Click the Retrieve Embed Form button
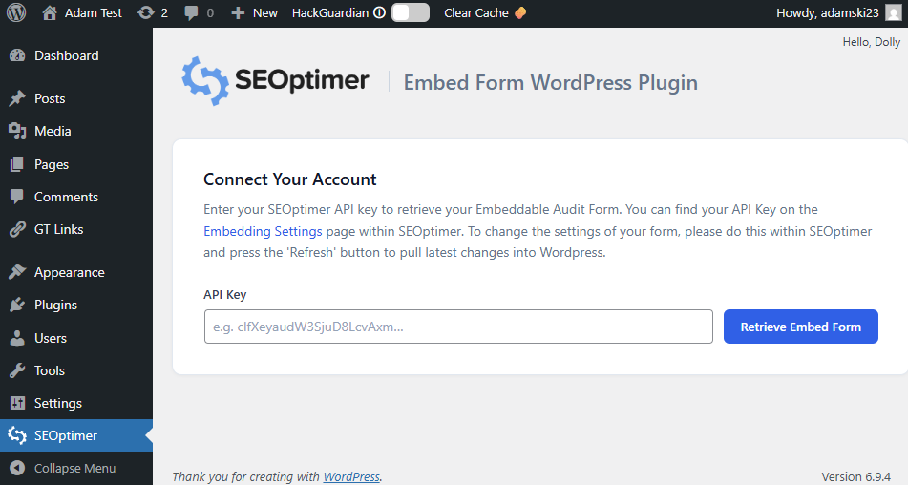908x485 pixels. pyautogui.click(x=801, y=327)
